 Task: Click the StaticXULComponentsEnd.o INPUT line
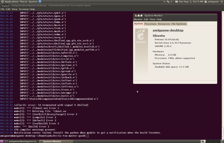(x=59, y=99)
